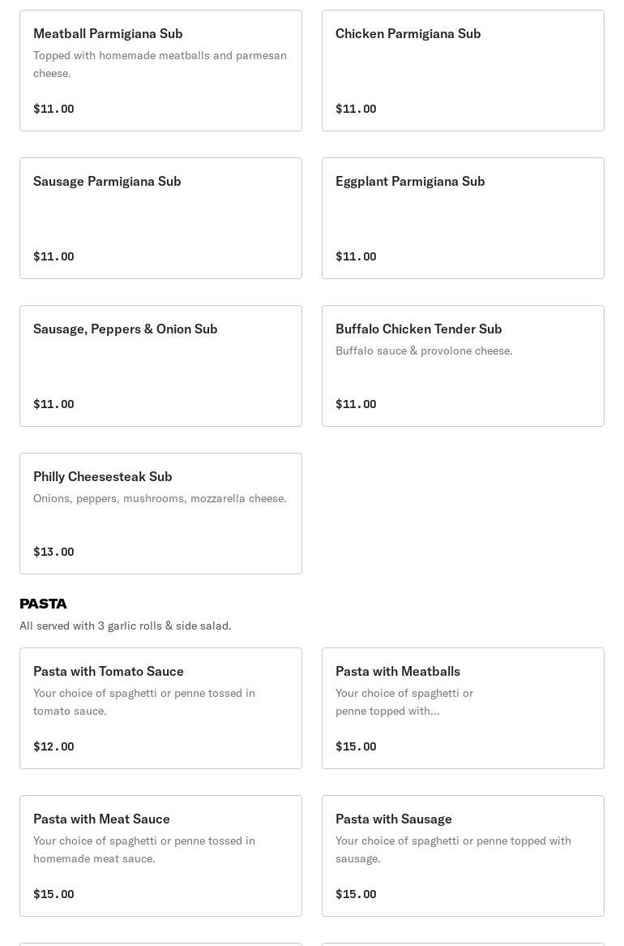The image size is (624, 946).
Task: Click the garlic rolls & side salad note
Action: (x=126, y=626)
